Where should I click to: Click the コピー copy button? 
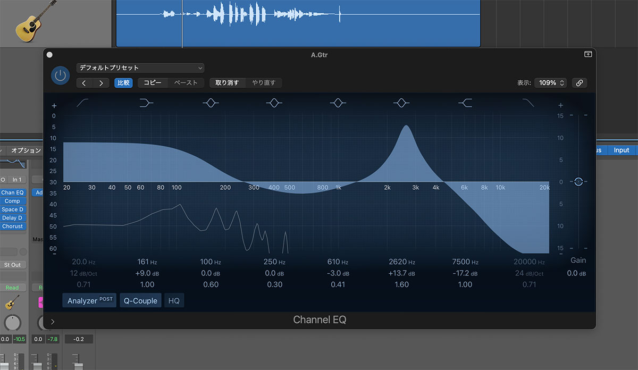tap(153, 83)
